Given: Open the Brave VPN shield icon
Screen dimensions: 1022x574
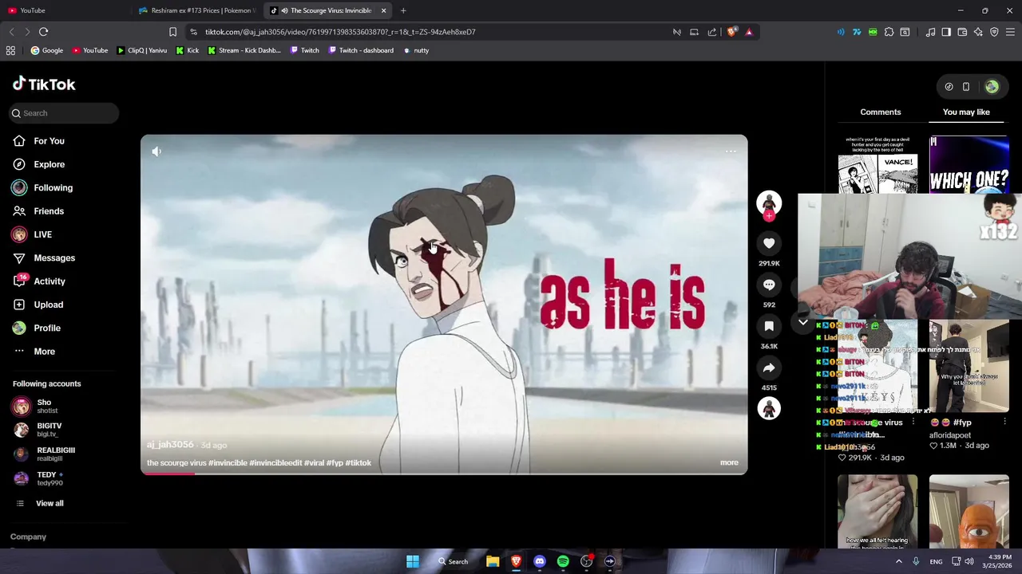Looking at the screenshot, I should (994, 32).
